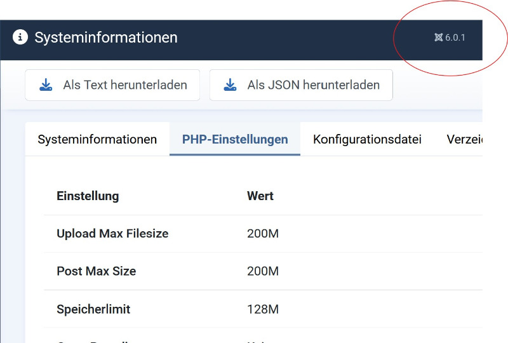
Task: Click the download icon for the JSON export
Action: 230,85
